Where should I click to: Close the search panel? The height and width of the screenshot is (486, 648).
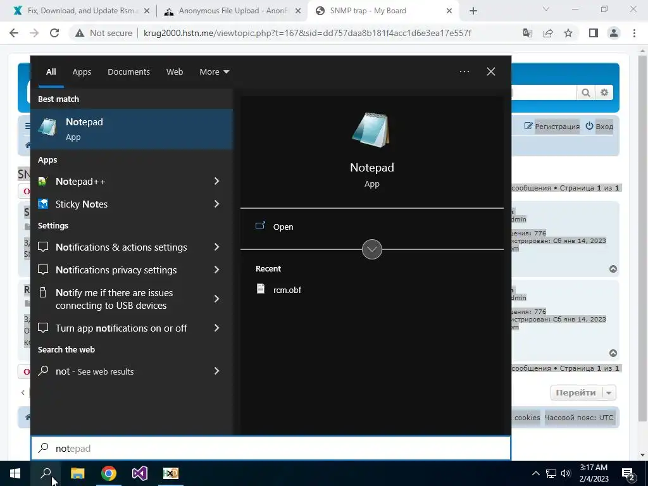491,72
